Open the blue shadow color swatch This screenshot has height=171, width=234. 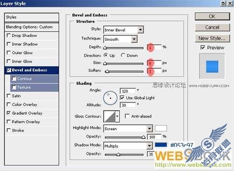(x=161, y=145)
